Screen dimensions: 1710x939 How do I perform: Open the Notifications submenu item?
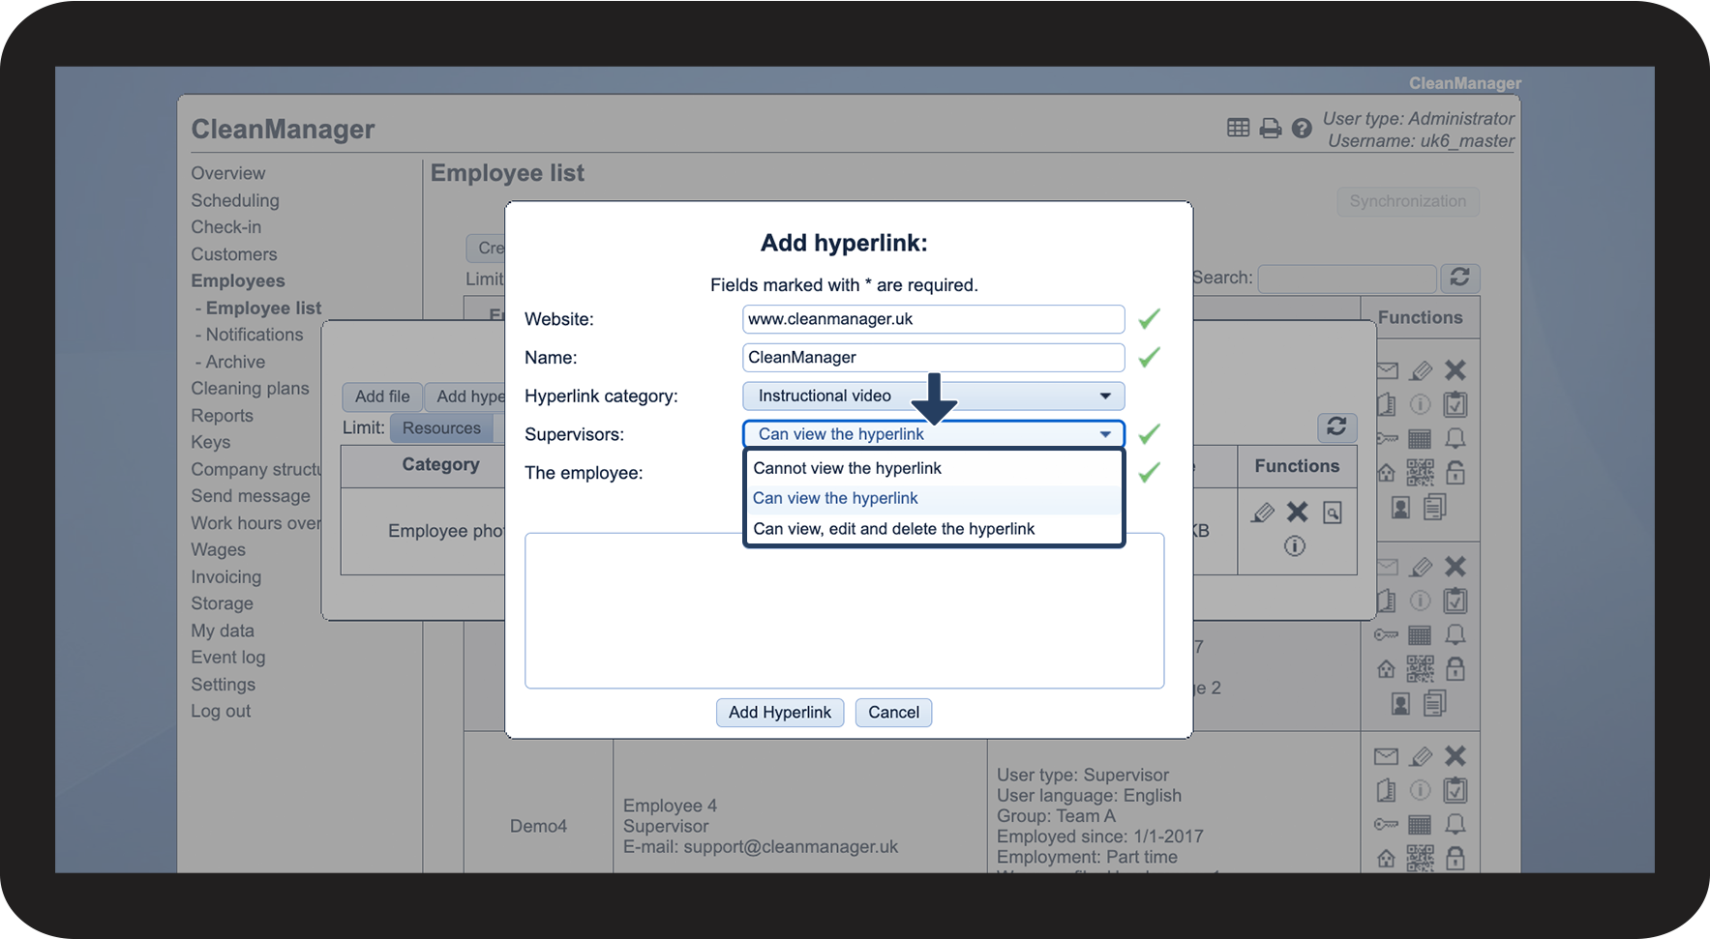click(254, 335)
